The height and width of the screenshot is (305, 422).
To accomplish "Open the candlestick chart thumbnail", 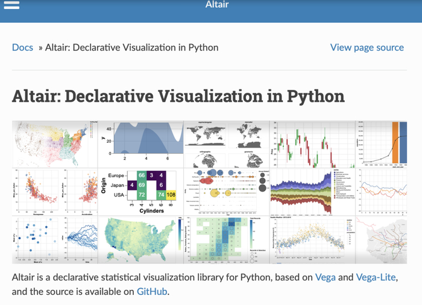I will tap(312, 144).
